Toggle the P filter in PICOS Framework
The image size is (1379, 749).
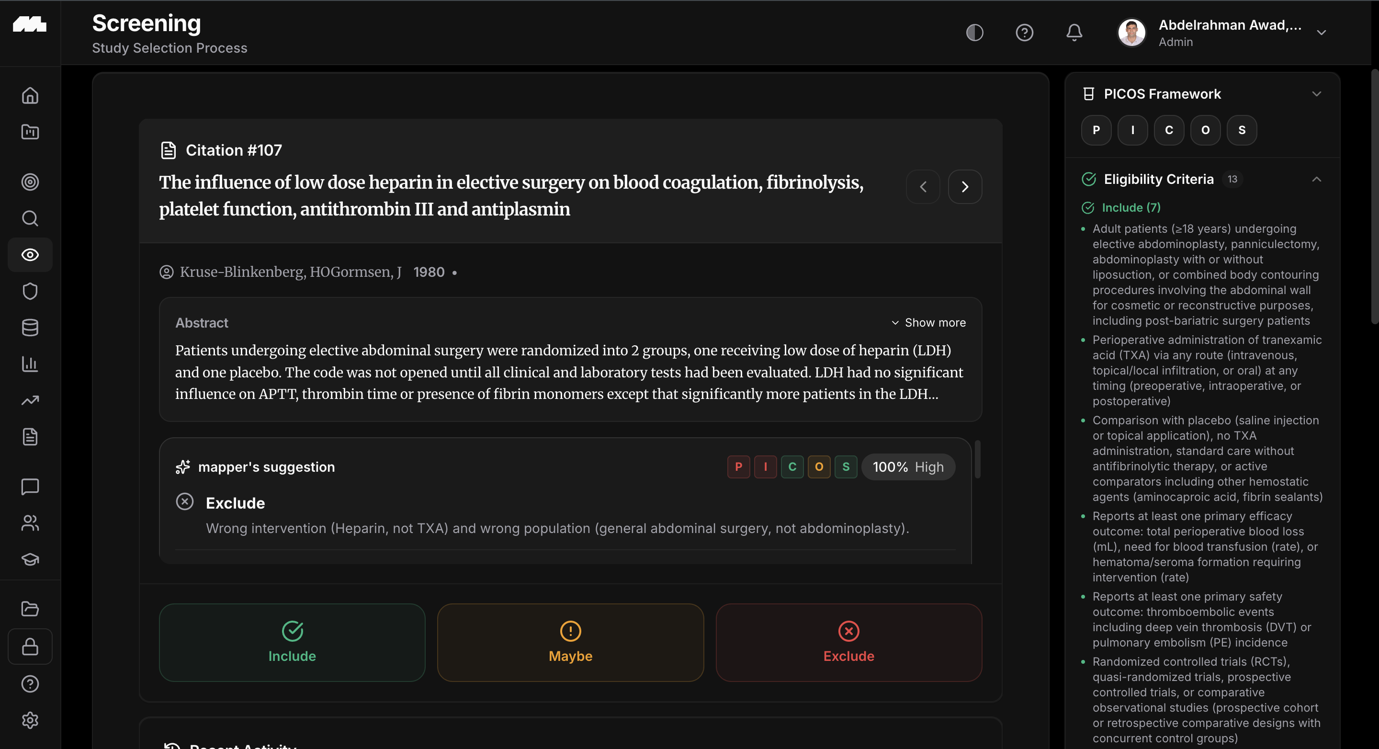[x=1096, y=130]
